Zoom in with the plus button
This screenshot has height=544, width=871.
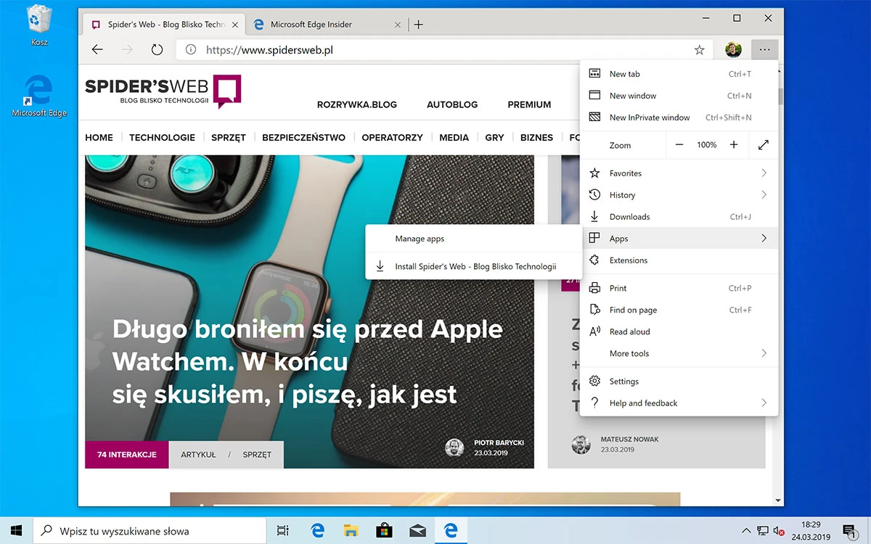(734, 145)
